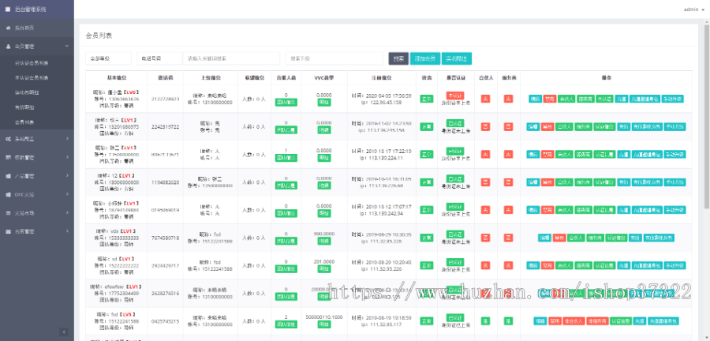
Task: Click the green 明细 button in the vdx row
Action: click(324, 242)
